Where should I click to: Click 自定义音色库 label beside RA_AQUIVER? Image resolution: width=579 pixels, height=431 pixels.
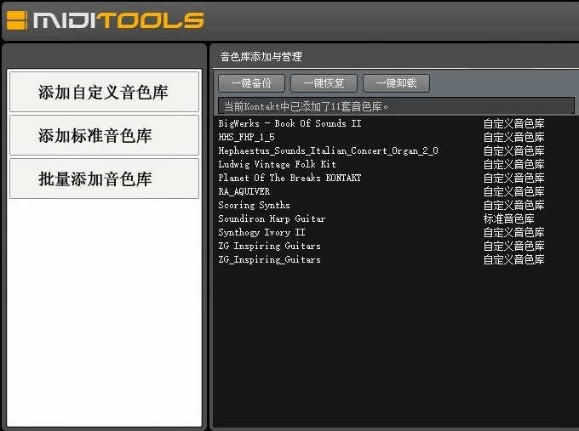pos(514,192)
